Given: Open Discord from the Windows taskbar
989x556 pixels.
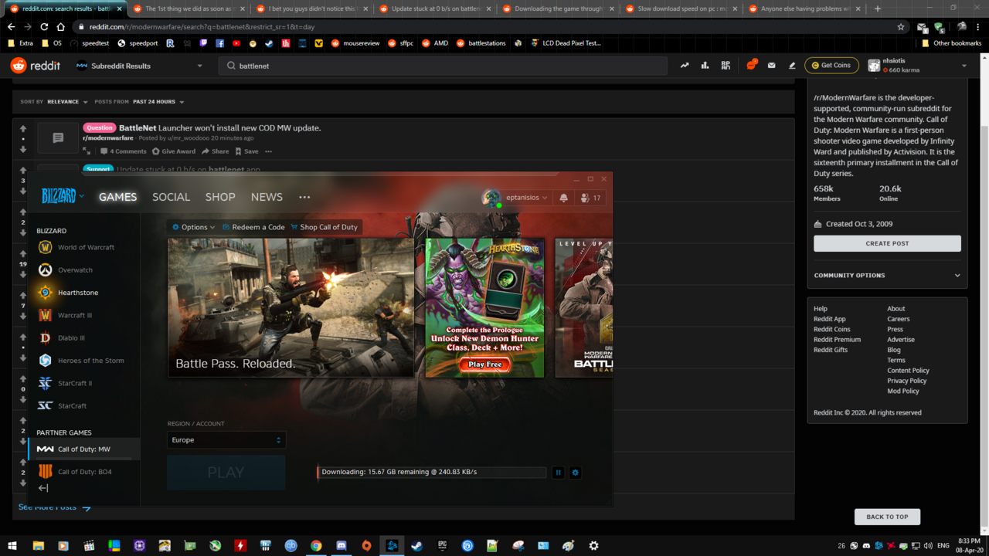Looking at the screenshot, I should coord(342,545).
